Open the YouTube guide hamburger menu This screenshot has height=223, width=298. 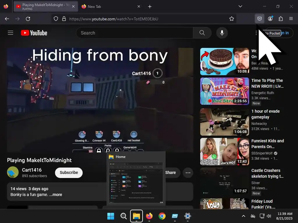point(10,33)
